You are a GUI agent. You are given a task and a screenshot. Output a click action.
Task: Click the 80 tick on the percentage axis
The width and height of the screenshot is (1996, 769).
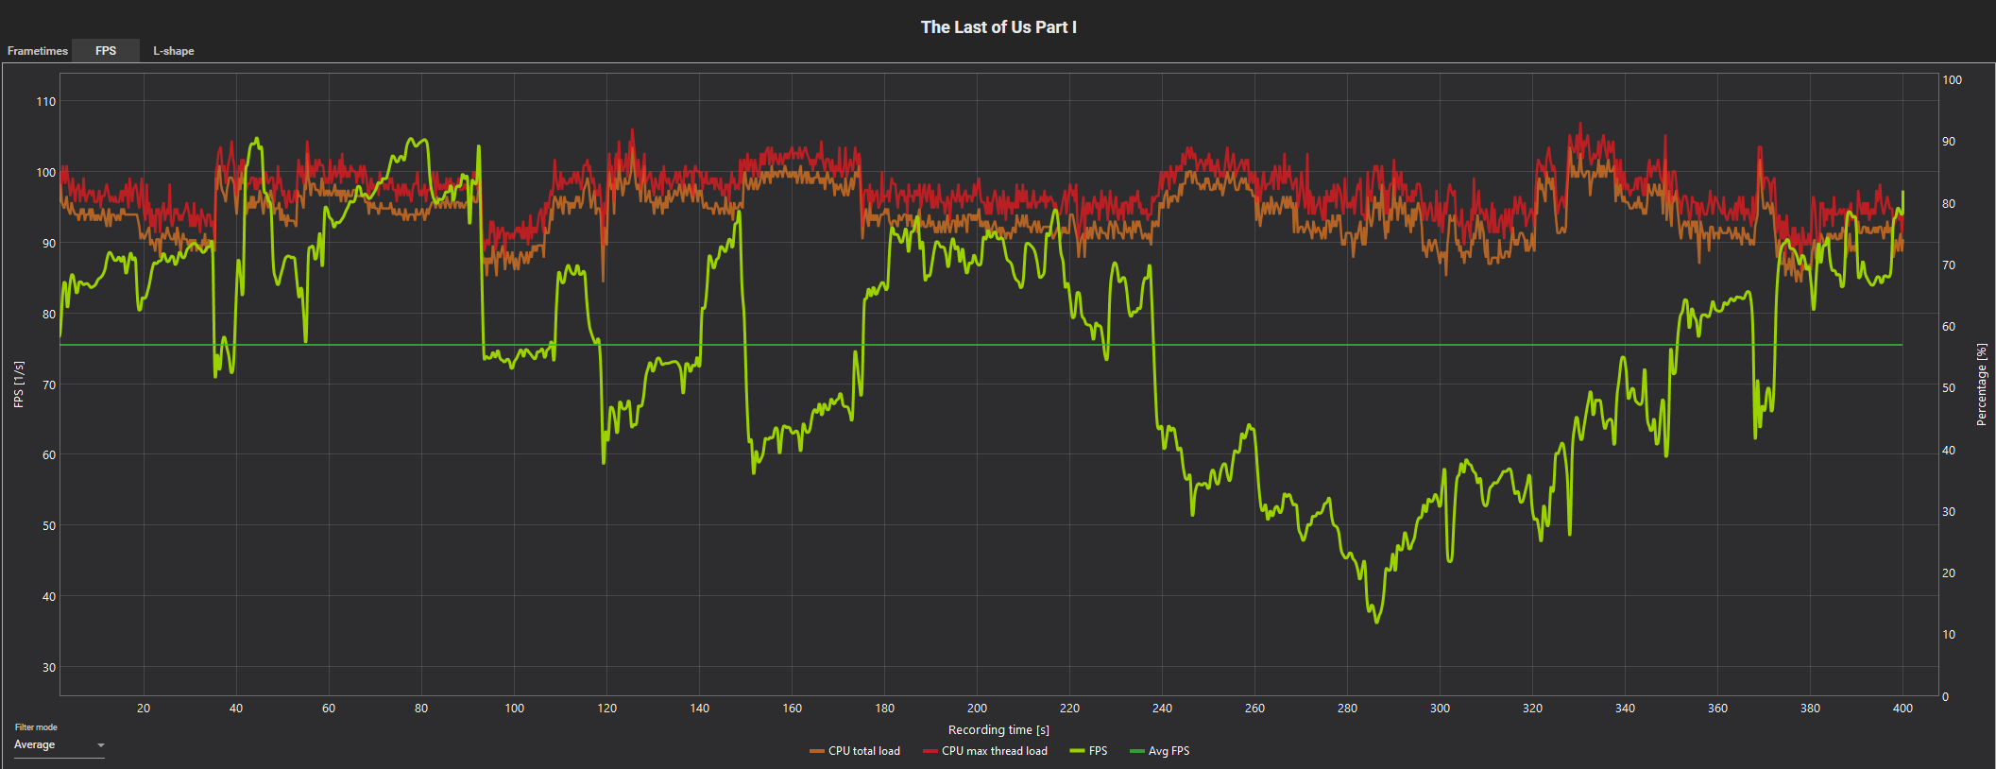[1949, 204]
